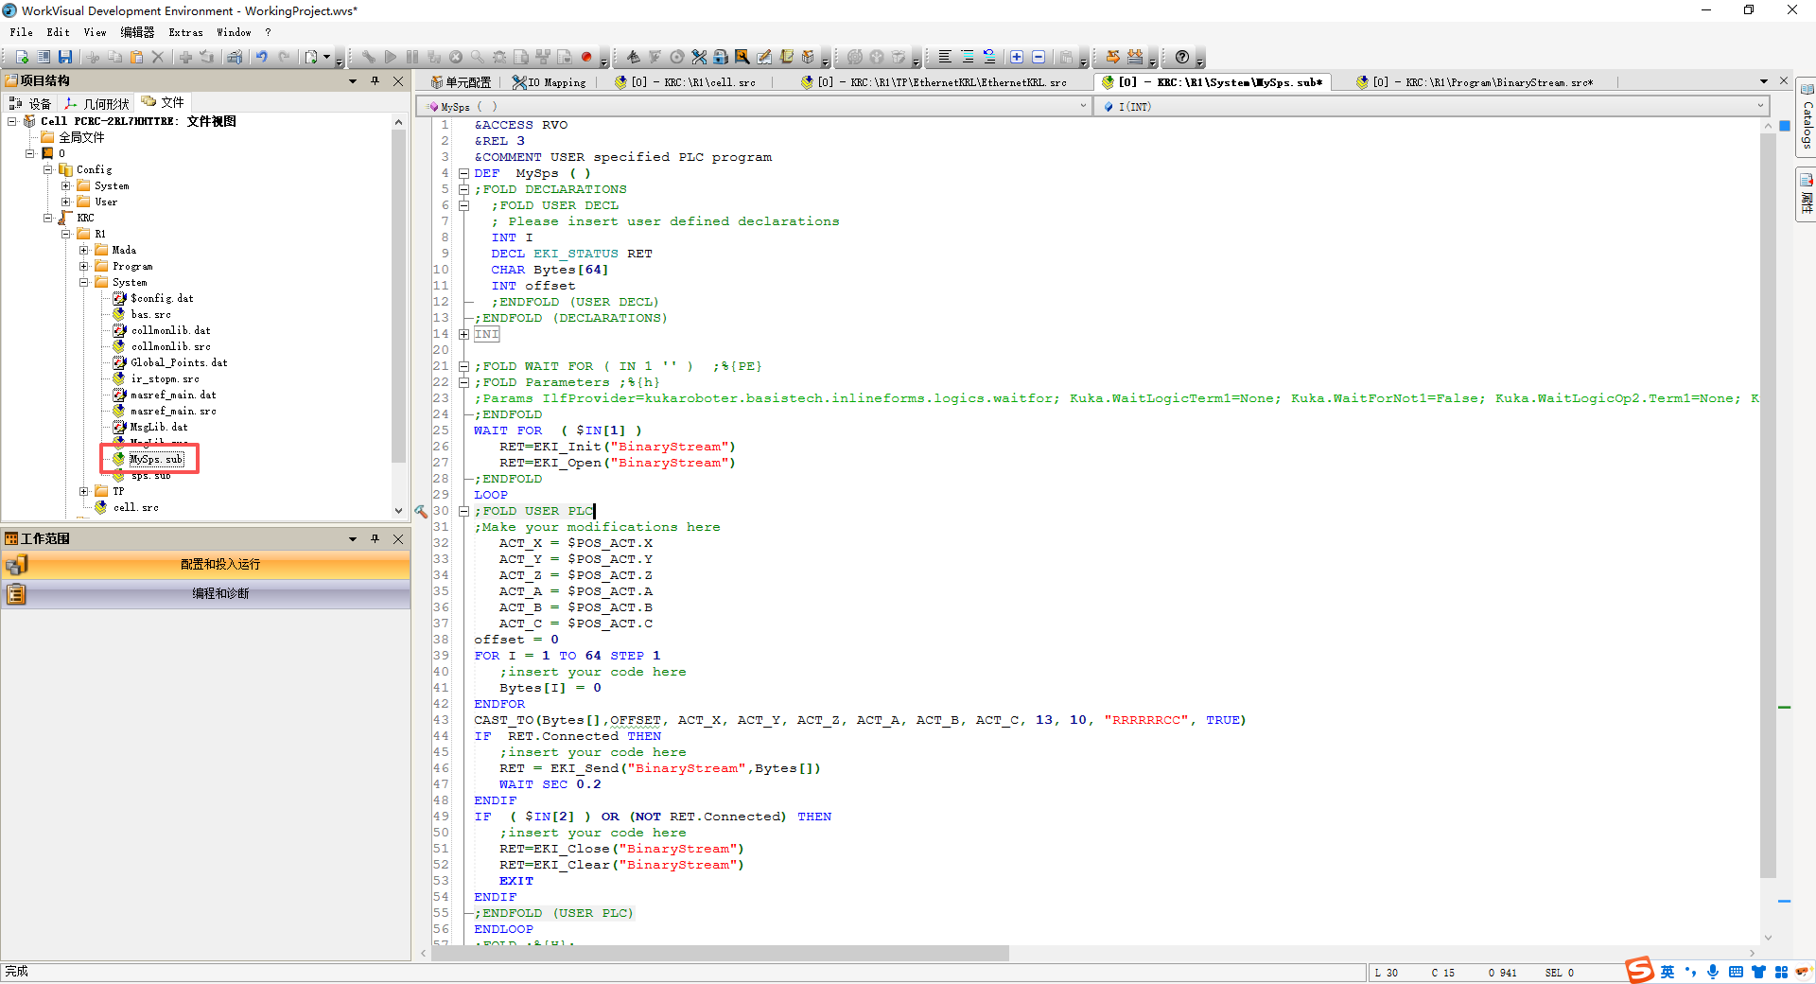1816x984 pixels.
Task: Open the Extras menu
Action: (185, 32)
